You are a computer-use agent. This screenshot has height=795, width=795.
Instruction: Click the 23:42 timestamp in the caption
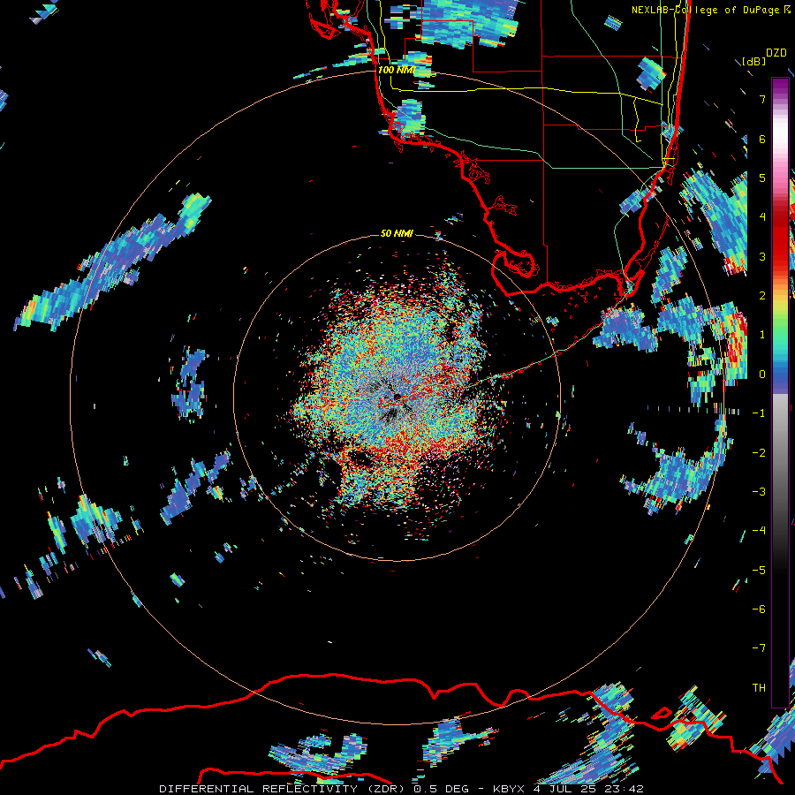(624, 789)
